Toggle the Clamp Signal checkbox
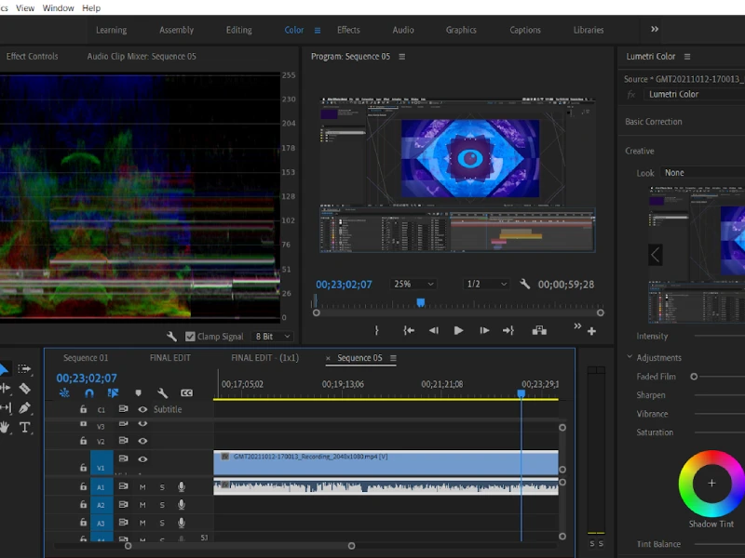The height and width of the screenshot is (558, 745). pyautogui.click(x=191, y=337)
